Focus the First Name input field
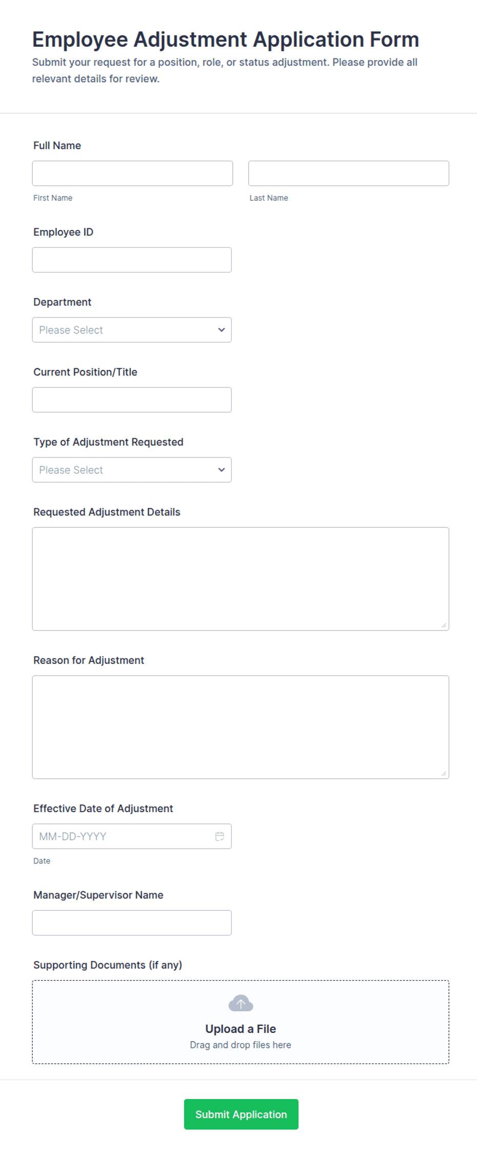This screenshot has width=477, height=1155. (x=132, y=173)
